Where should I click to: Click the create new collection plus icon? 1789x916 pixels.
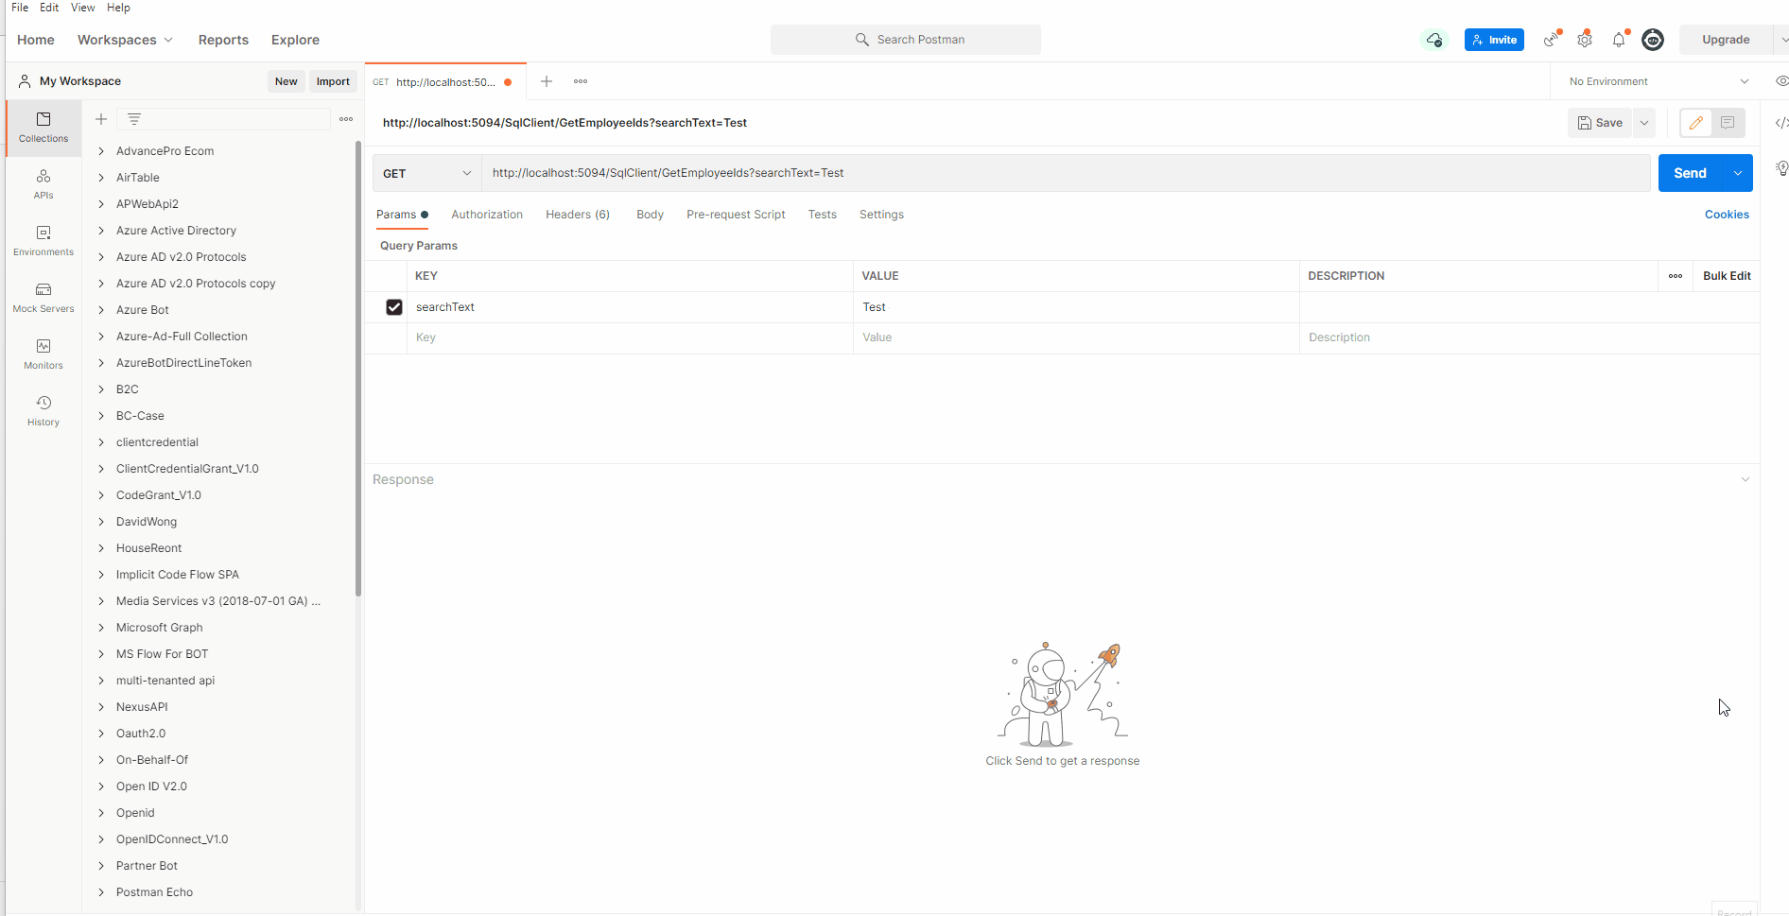101,119
